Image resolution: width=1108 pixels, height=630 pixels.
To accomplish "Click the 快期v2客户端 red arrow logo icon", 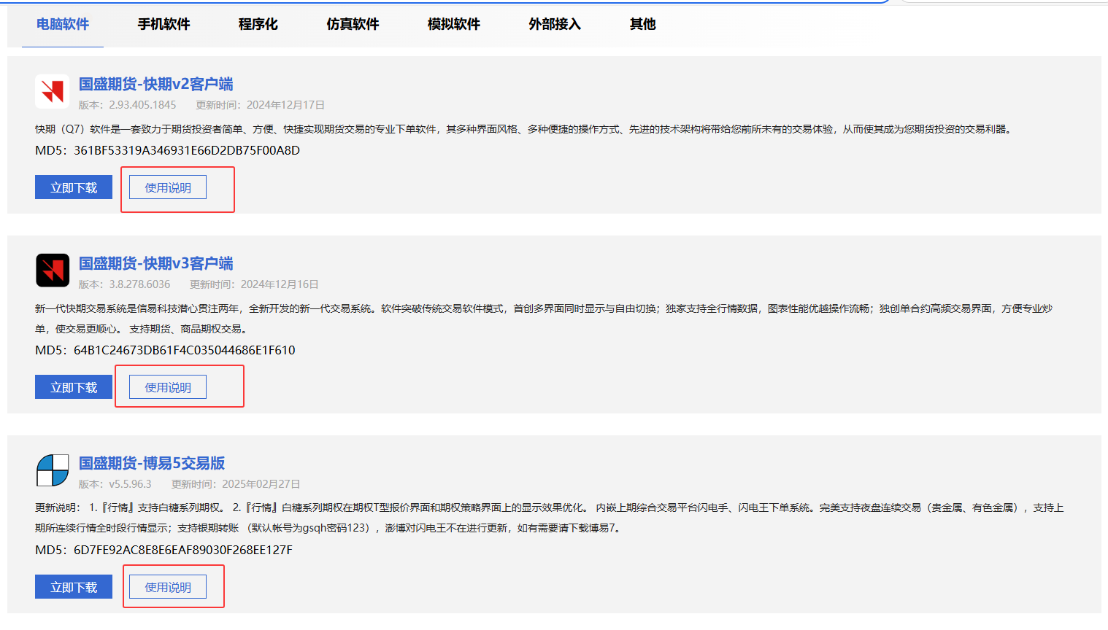I will tap(52, 91).
